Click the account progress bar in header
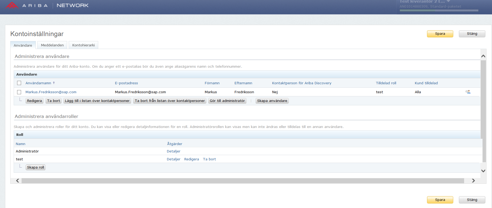The height and width of the screenshot is (208, 492). click(439, 11)
